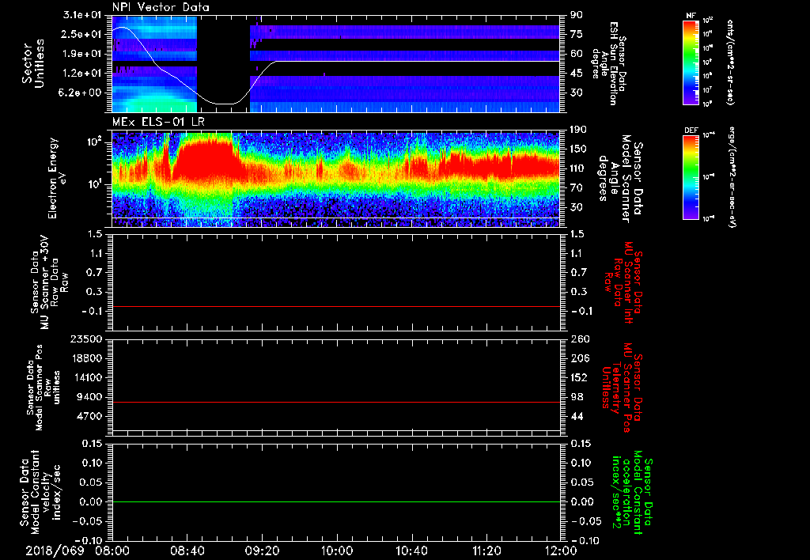Click the '23500' scanner position tick label
Screen dimensions: 810x560
[87, 339]
